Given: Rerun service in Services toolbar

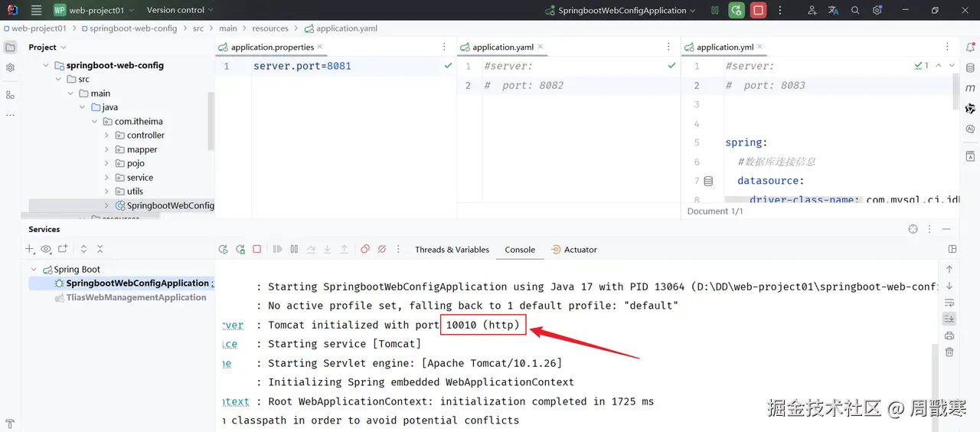Looking at the screenshot, I should [x=224, y=249].
